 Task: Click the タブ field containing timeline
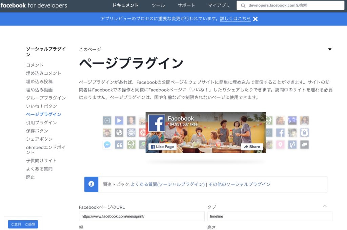(270, 216)
